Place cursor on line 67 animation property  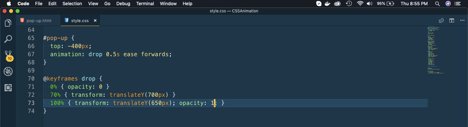point(110,54)
